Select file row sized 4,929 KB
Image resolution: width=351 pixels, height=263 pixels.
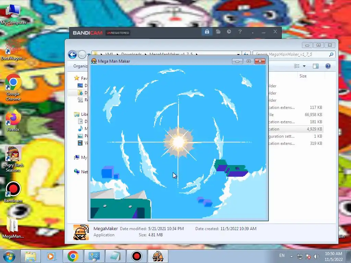pyautogui.click(x=295, y=129)
